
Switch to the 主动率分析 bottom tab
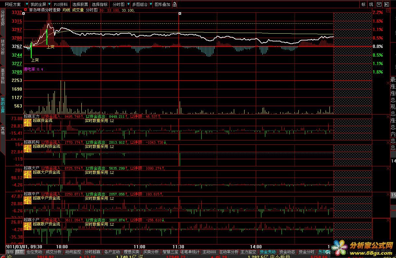tap(229, 252)
